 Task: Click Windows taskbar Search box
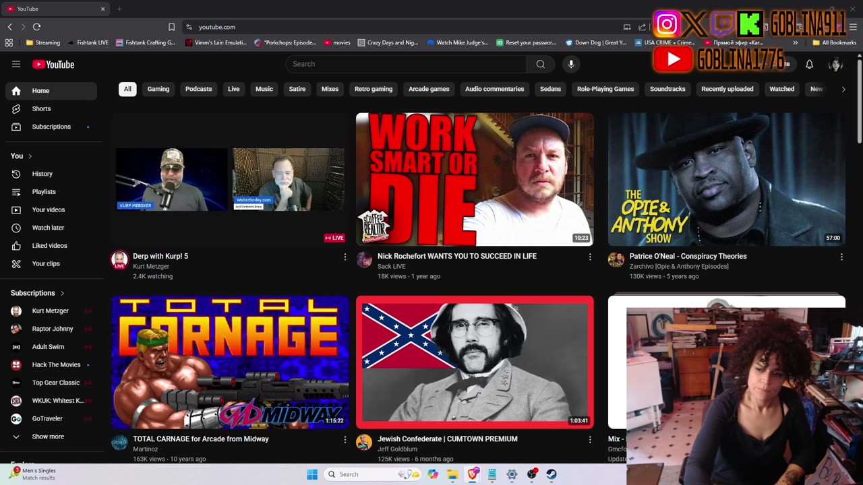(x=371, y=474)
